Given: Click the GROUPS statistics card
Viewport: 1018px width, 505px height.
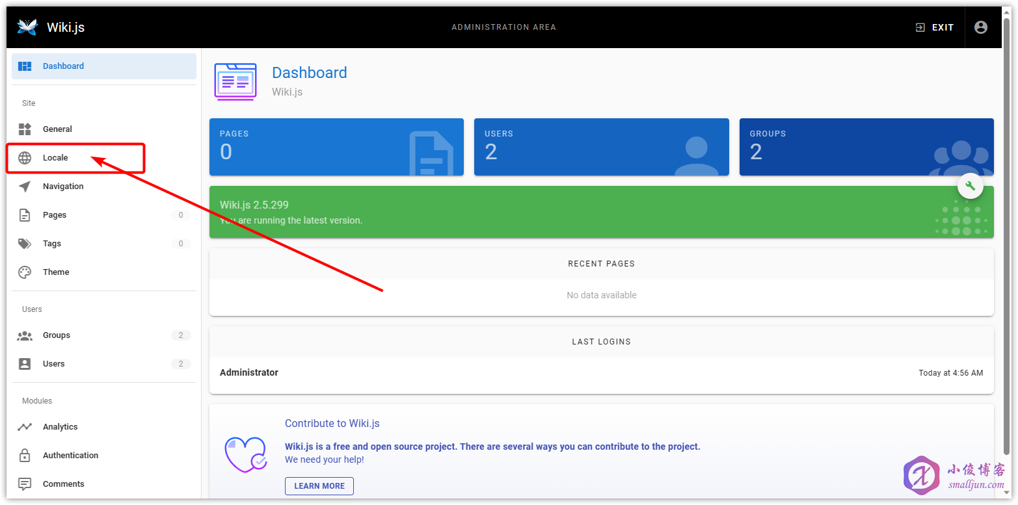Looking at the screenshot, I should 866,147.
